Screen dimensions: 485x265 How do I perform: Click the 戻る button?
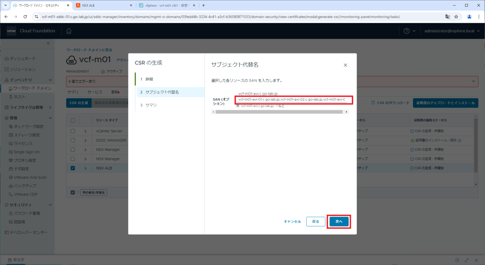click(x=316, y=221)
